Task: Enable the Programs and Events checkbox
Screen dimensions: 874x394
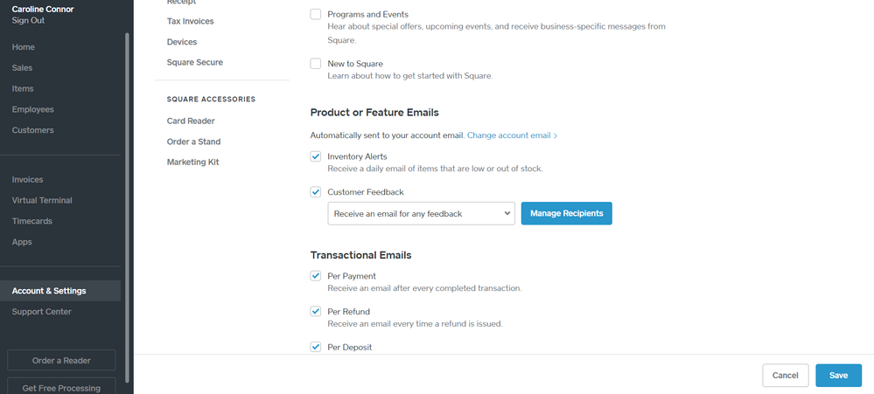Action: pos(316,15)
